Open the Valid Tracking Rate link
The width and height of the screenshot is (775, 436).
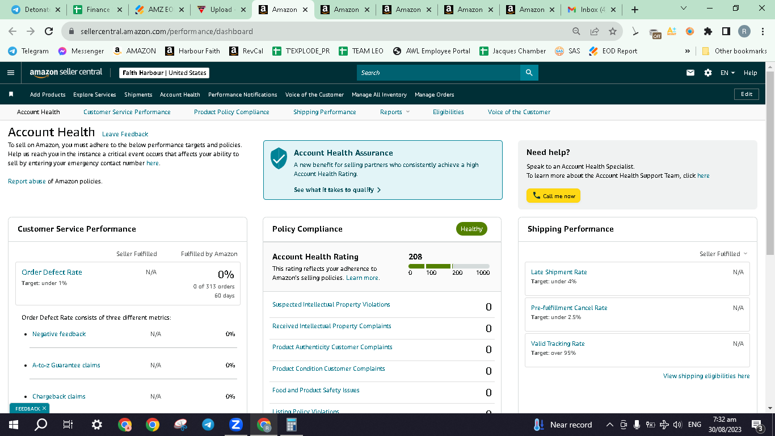coord(558,343)
